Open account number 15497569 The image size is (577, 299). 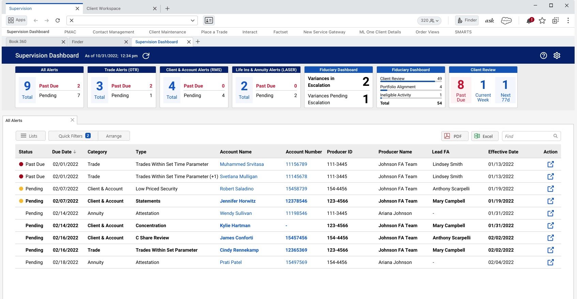pyautogui.click(x=296, y=262)
